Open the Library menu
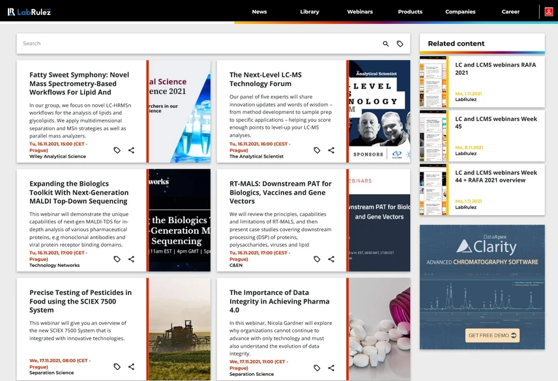The image size is (558, 381). (x=310, y=12)
